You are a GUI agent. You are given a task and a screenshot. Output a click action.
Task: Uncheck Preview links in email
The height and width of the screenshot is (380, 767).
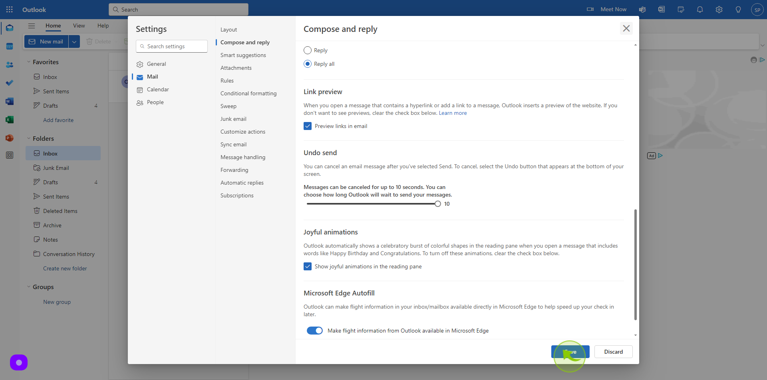point(308,126)
